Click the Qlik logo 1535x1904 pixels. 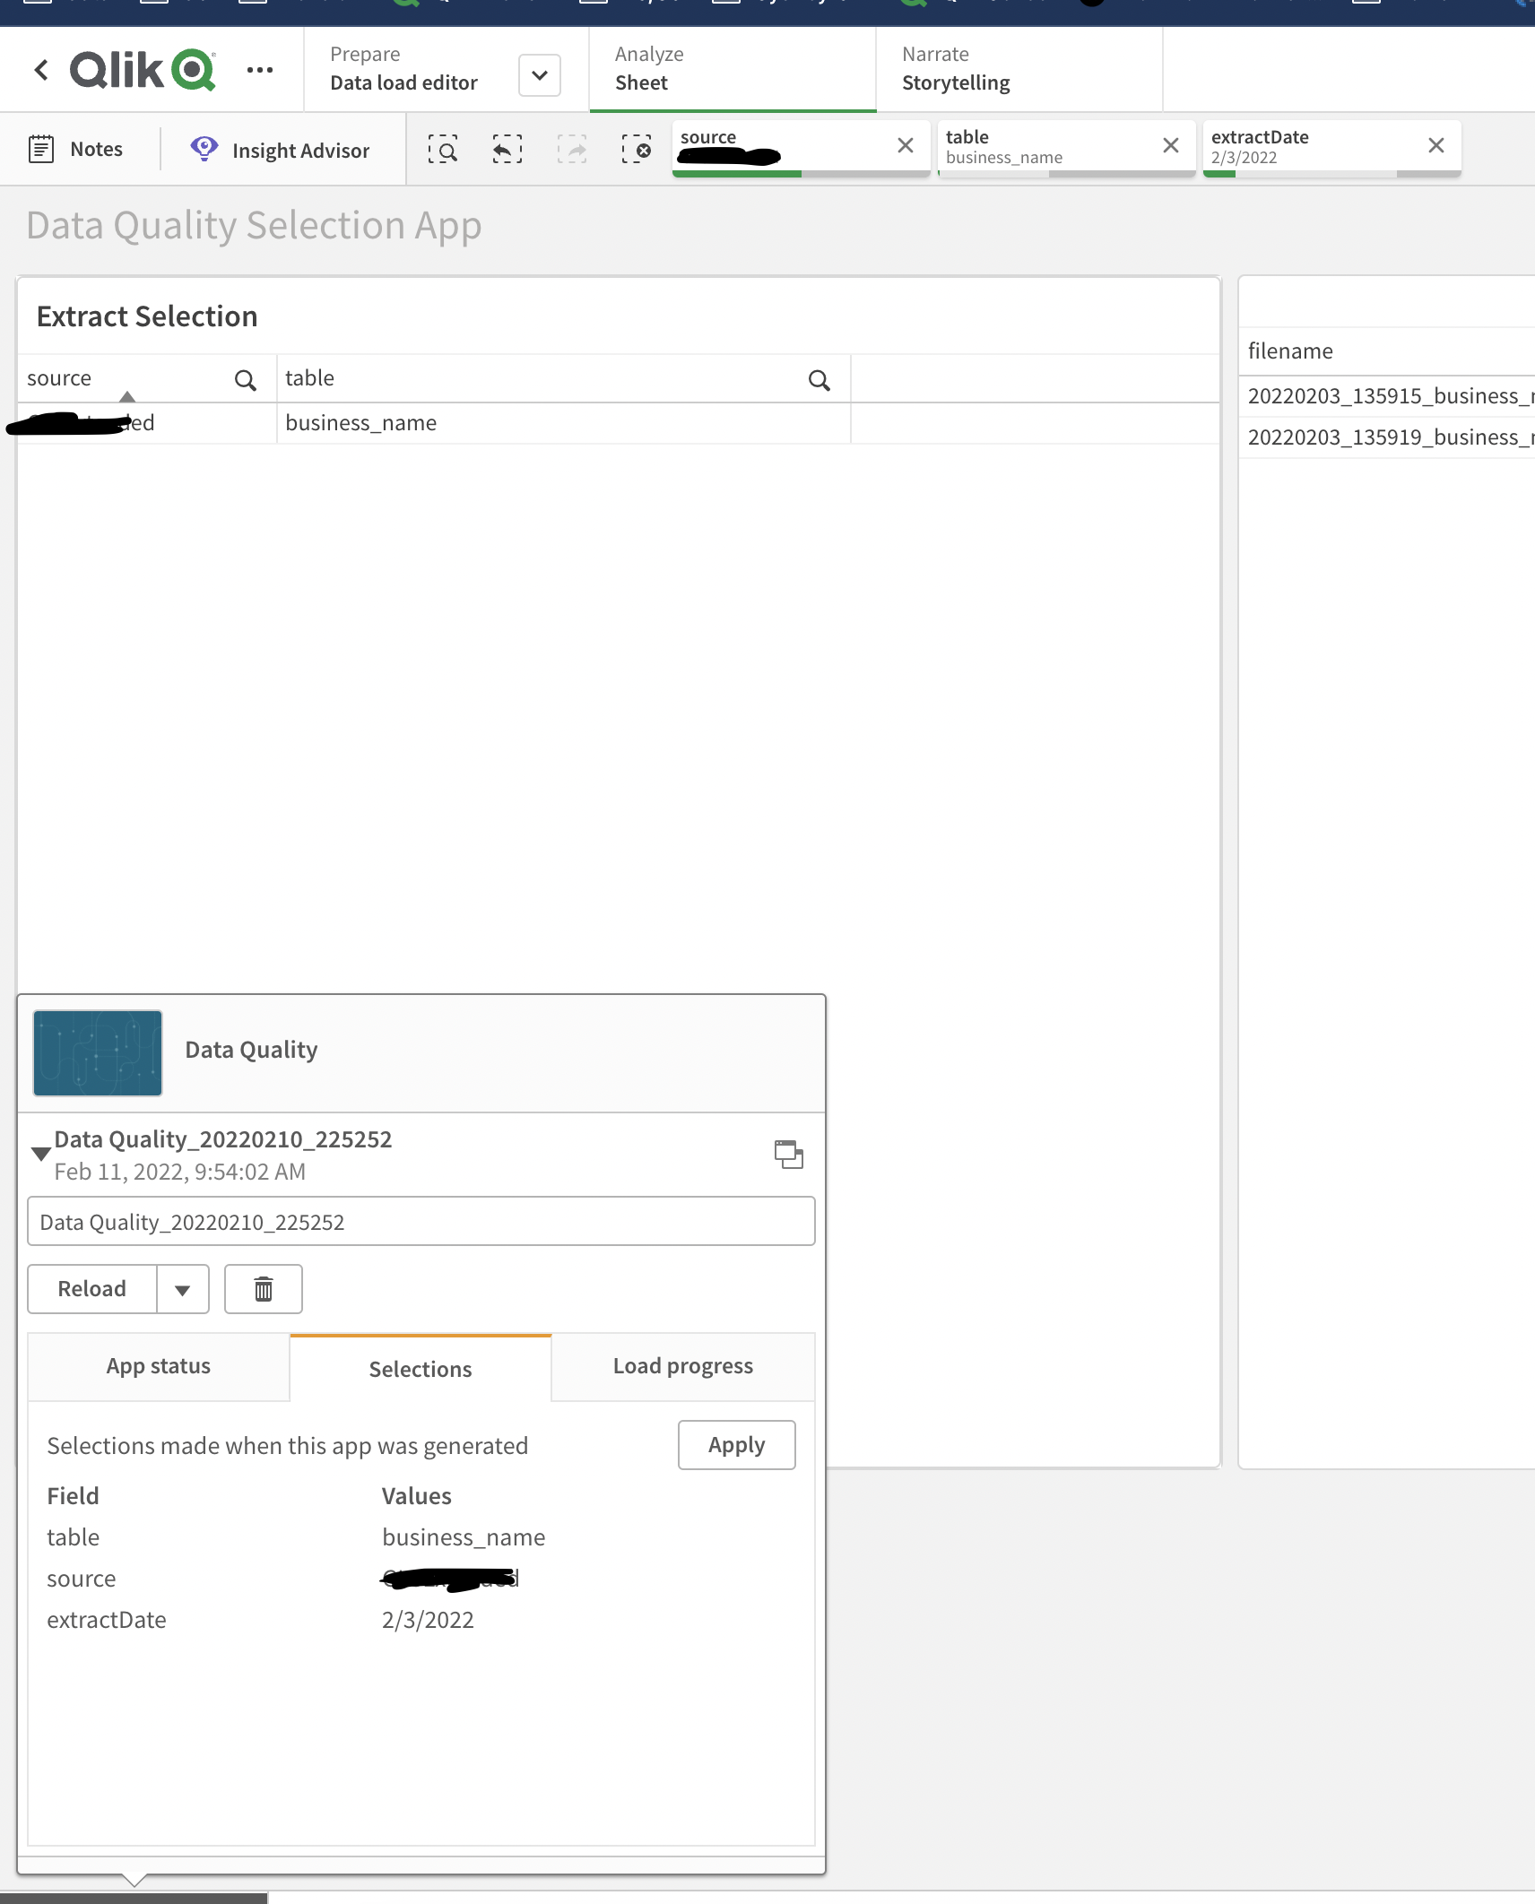143,70
